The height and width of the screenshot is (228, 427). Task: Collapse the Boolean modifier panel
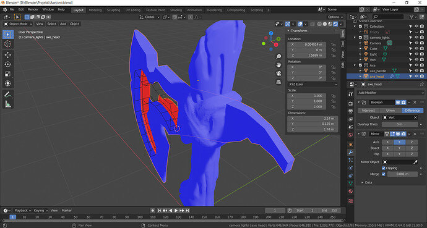(359, 102)
